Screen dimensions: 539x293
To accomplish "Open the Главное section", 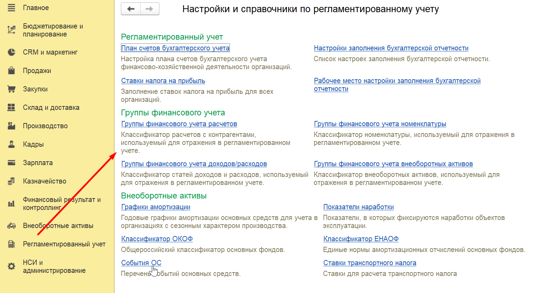I will coord(36,8).
